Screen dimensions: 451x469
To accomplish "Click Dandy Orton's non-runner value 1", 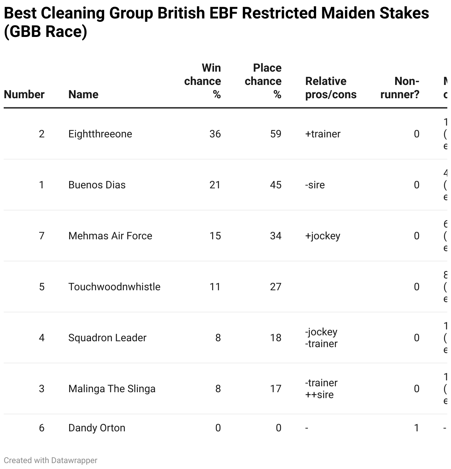I will coord(416,428).
